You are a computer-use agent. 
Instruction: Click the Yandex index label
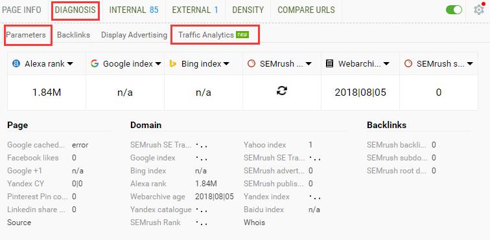266,197
